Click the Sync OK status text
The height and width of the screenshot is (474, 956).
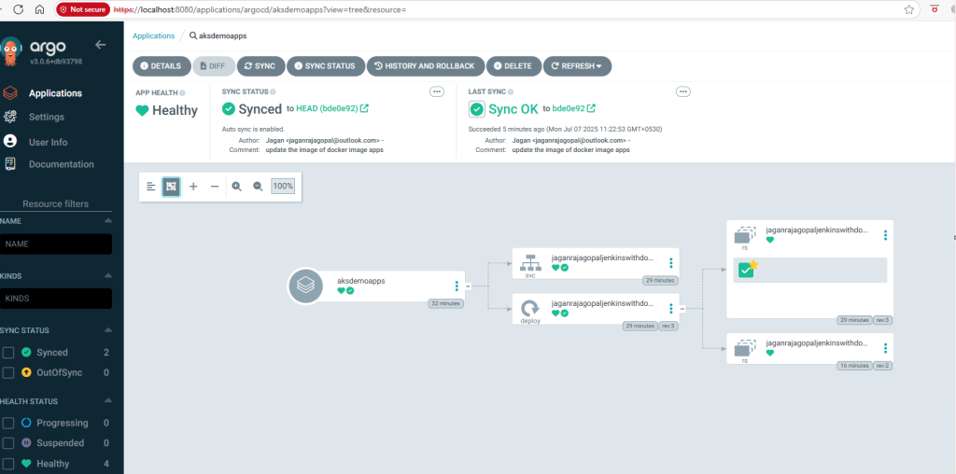[x=513, y=110]
